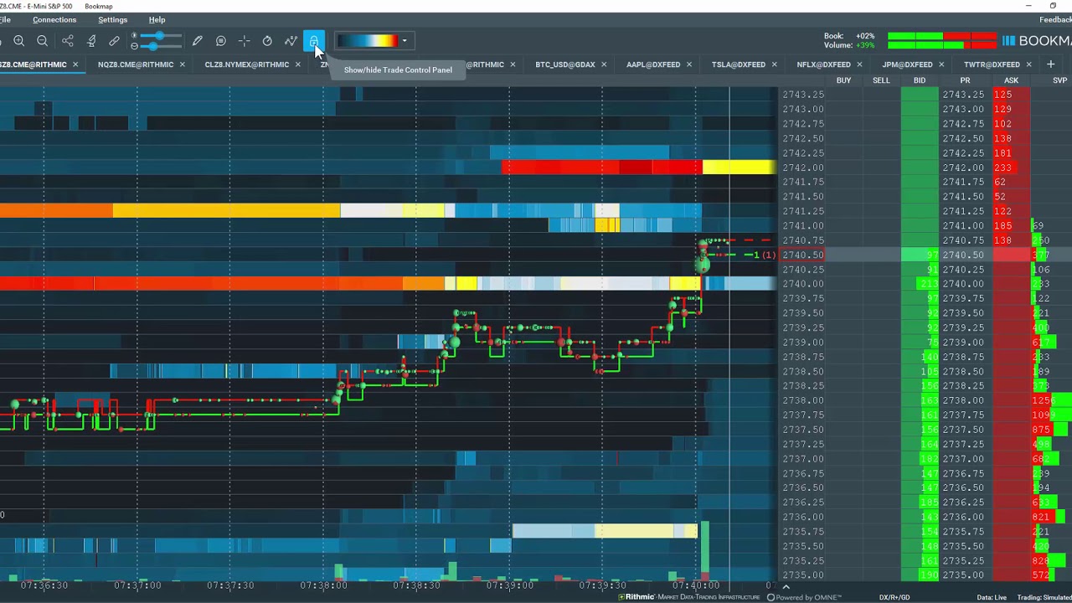Select the pencil drawing tool

pos(198,41)
